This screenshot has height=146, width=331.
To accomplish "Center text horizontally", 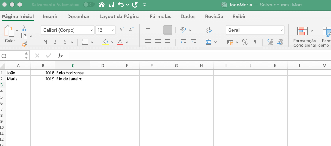I will point(158,42).
